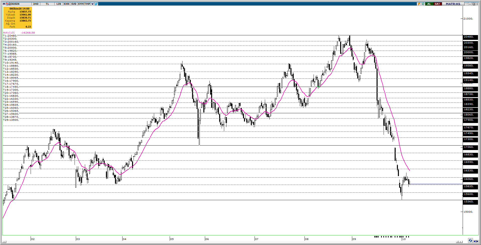Viewport: 481px width, 245px height.
Task: Click the 02 month marker on the time axis
Action: 33,239
